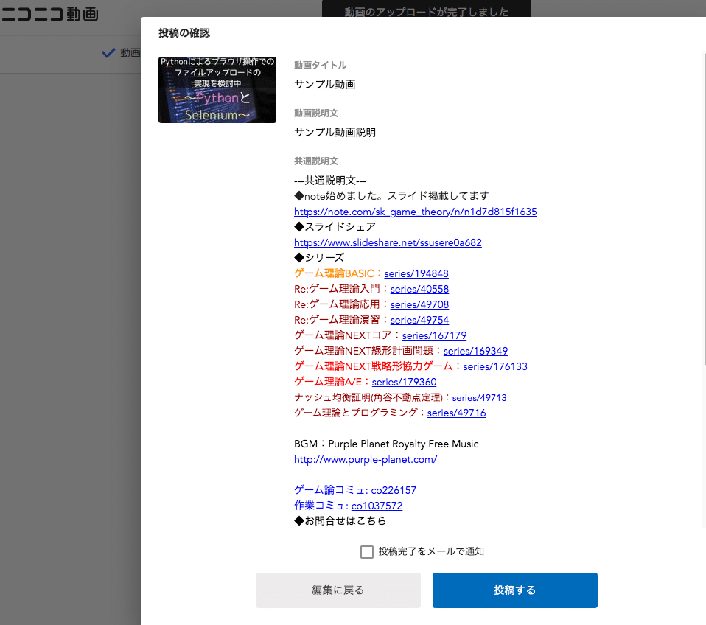706x625 pixels.
Task: Click the blue checkmark next to 動画
Action: pos(108,52)
